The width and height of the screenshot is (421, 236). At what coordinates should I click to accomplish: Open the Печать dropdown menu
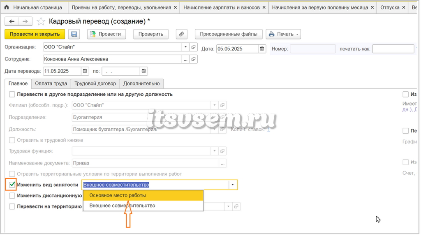tap(284, 34)
